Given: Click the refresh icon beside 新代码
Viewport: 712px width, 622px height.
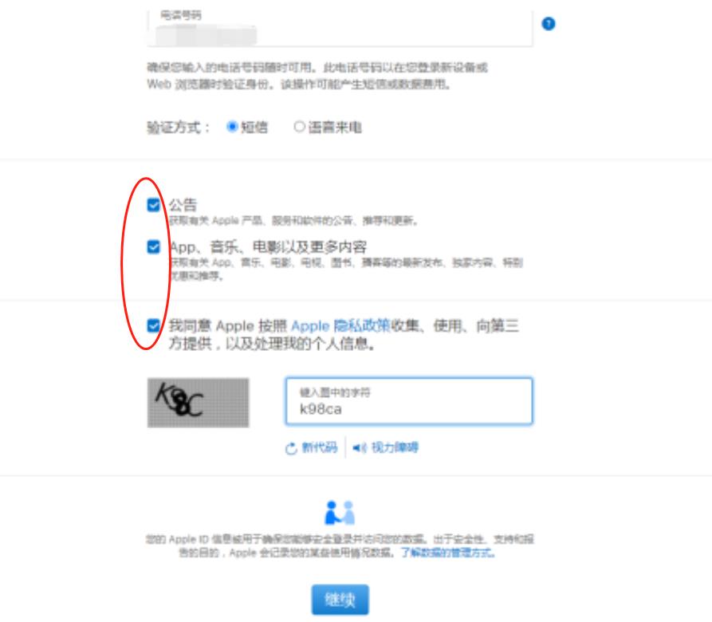Looking at the screenshot, I should 290,448.
